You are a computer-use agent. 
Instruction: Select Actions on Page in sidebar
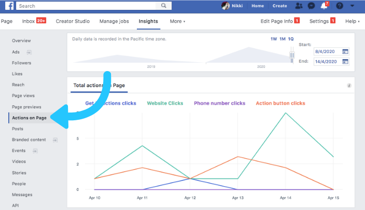[x=30, y=118]
